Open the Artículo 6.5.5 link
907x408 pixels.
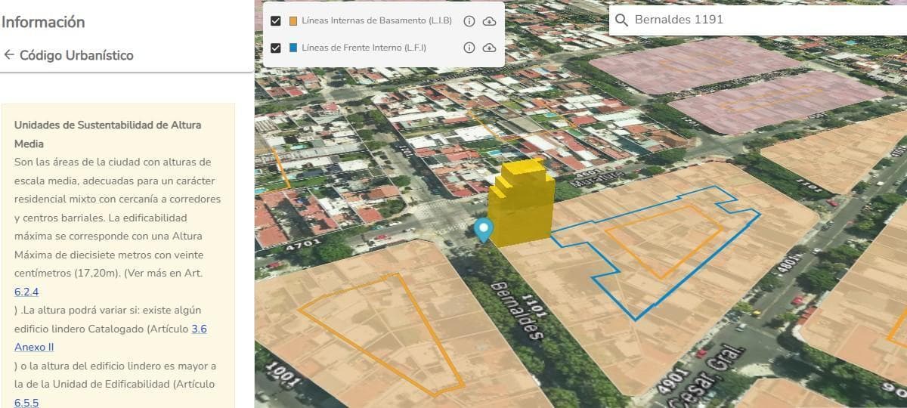point(26,403)
